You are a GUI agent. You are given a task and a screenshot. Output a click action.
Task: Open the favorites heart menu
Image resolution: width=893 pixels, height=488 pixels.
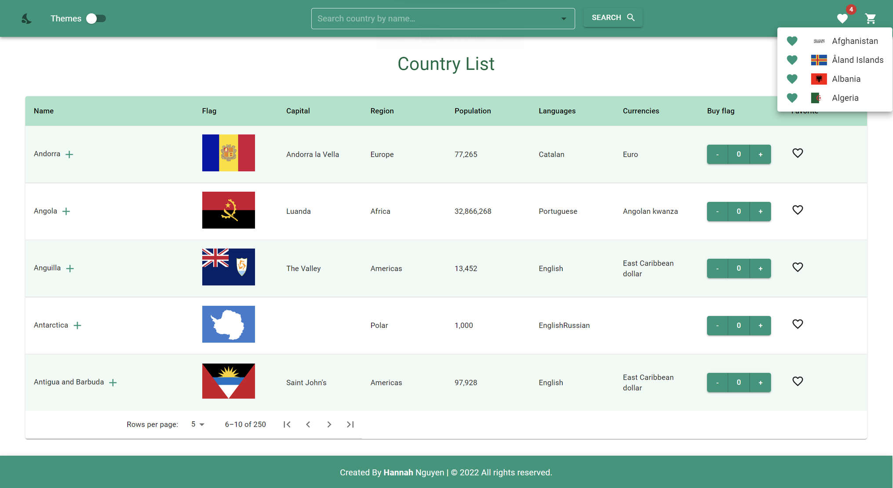[x=842, y=19]
